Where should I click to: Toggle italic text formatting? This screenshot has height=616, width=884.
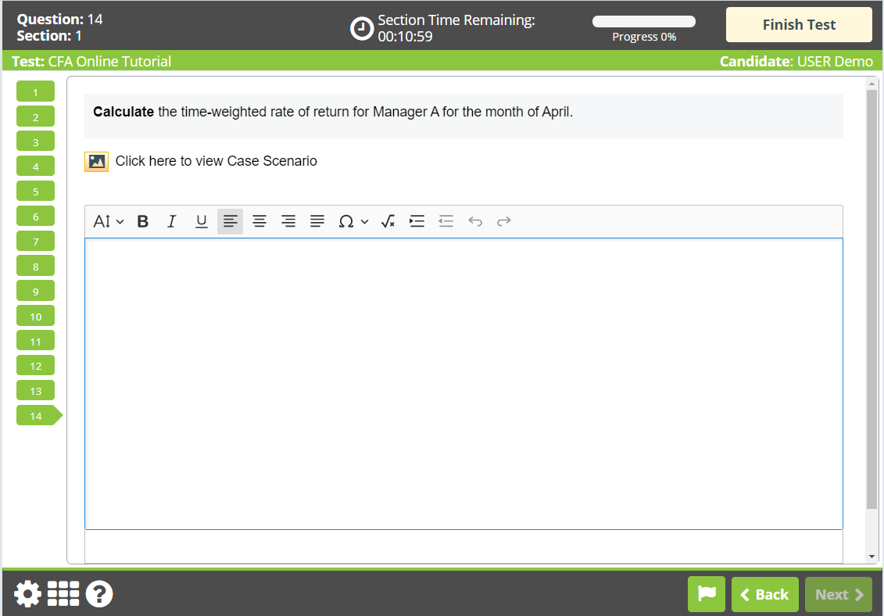[171, 221]
